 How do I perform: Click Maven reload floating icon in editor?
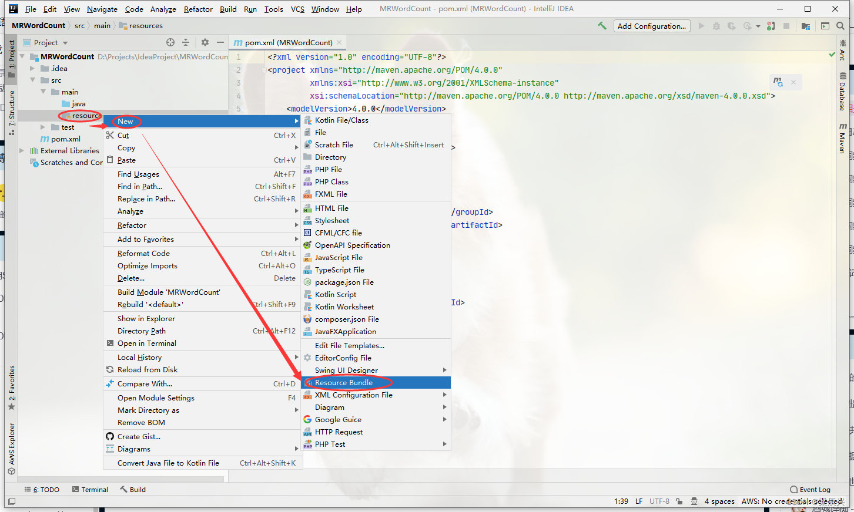pyautogui.click(x=778, y=82)
